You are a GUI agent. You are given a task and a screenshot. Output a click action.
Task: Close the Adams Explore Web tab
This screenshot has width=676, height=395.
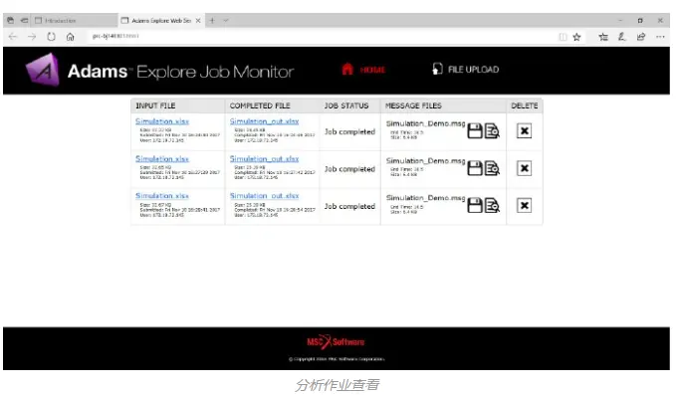(x=198, y=20)
